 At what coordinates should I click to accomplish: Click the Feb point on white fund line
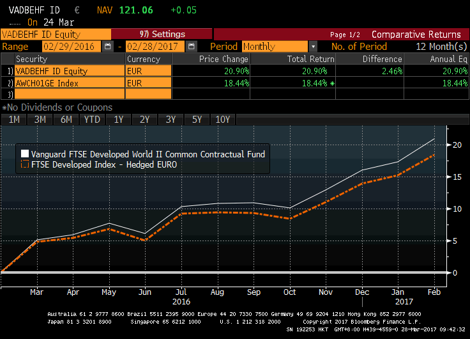click(x=434, y=139)
